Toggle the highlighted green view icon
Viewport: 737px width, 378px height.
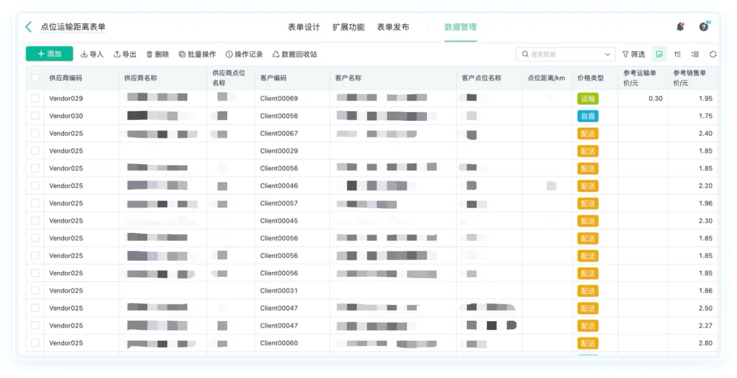659,54
